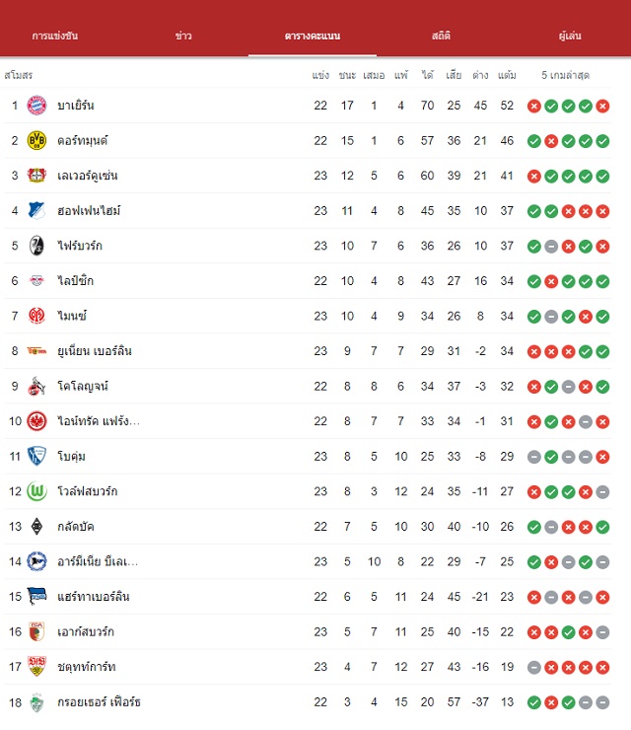Select the Bayer Leverkusen crest icon
Screen dimensions: 631x730
36,176
